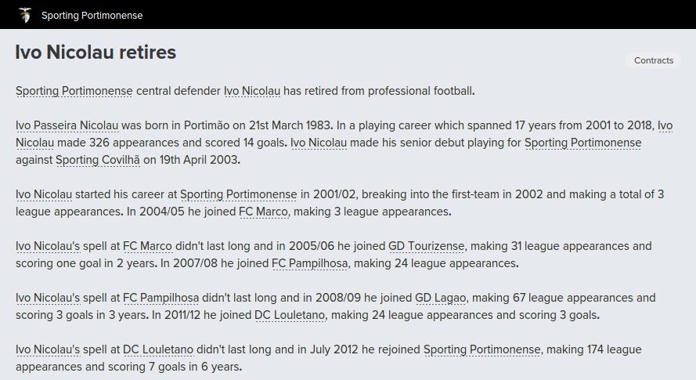Open Sporting Portimonense link in the opening sentence
696x380 pixels.
click(x=74, y=91)
